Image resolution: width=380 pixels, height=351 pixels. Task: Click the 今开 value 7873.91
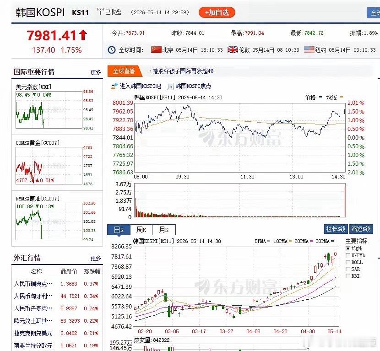pyautogui.click(x=135, y=33)
